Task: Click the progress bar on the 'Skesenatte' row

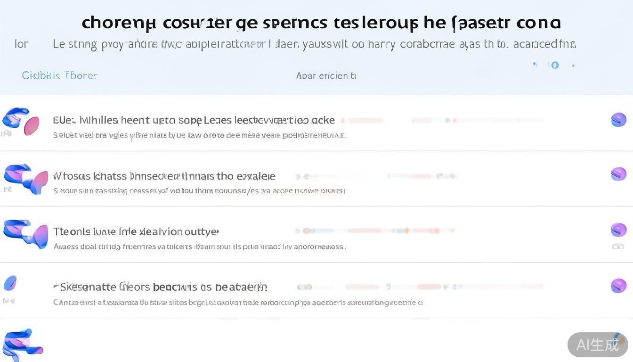Action: coord(420,287)
